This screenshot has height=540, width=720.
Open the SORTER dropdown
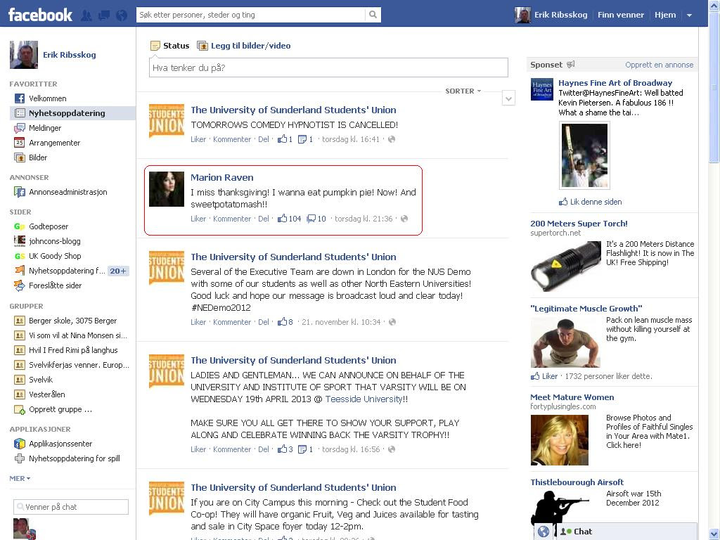point(463,91)
